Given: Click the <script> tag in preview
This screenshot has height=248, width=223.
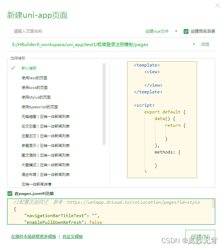Looking at the screenshot, I should click(144, 105).
